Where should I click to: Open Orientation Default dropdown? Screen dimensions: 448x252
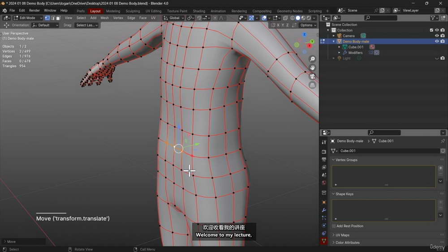click(x=45, y=25)
